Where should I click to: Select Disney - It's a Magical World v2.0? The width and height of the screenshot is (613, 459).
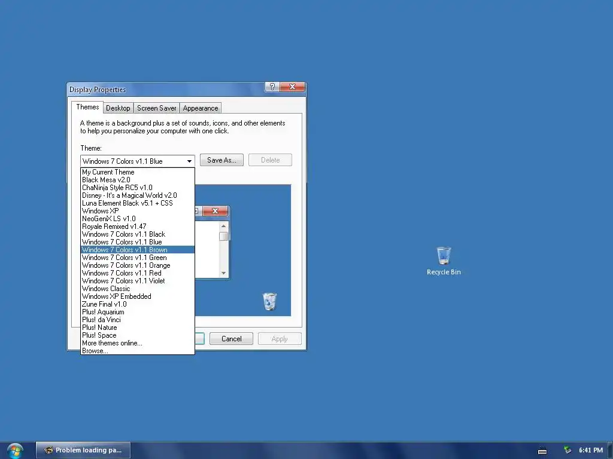(x=138, y=195)
